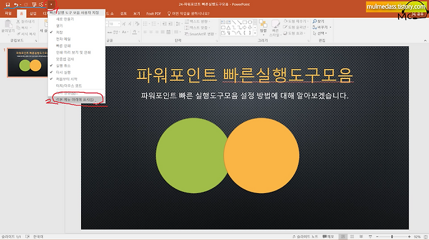Screen dimensions: 429x240
Task: Open the 도형 효과 dropdown
Action: tap(295, 33)
